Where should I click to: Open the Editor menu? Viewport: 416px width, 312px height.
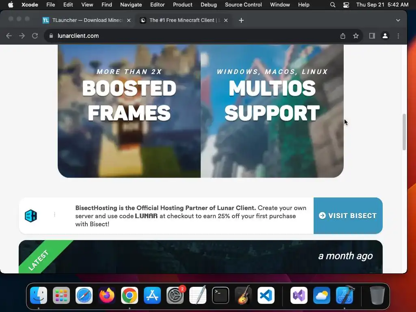pyautogui.click(x=157, y=5)
